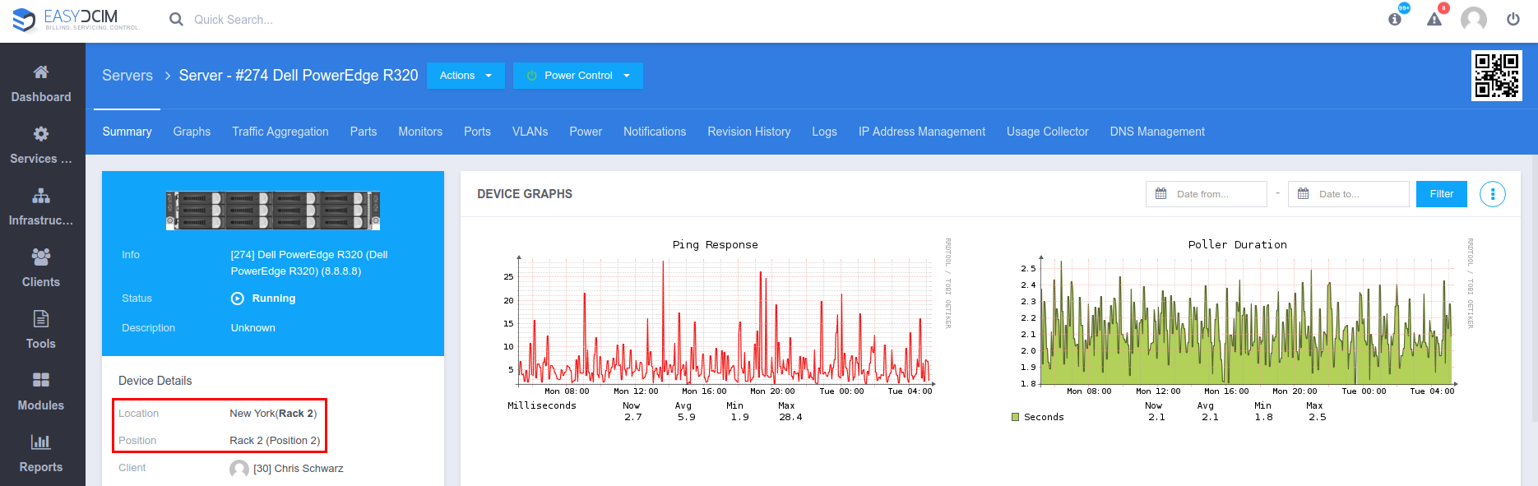Switch to the Graphs tab
Image resolution: width=1538 pixels, height=486 pixels.
(x=192, y=132)
